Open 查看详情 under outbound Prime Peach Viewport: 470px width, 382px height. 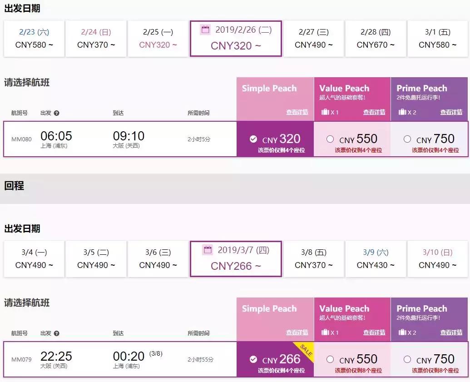pyautogui.click(x=451, y=112)
